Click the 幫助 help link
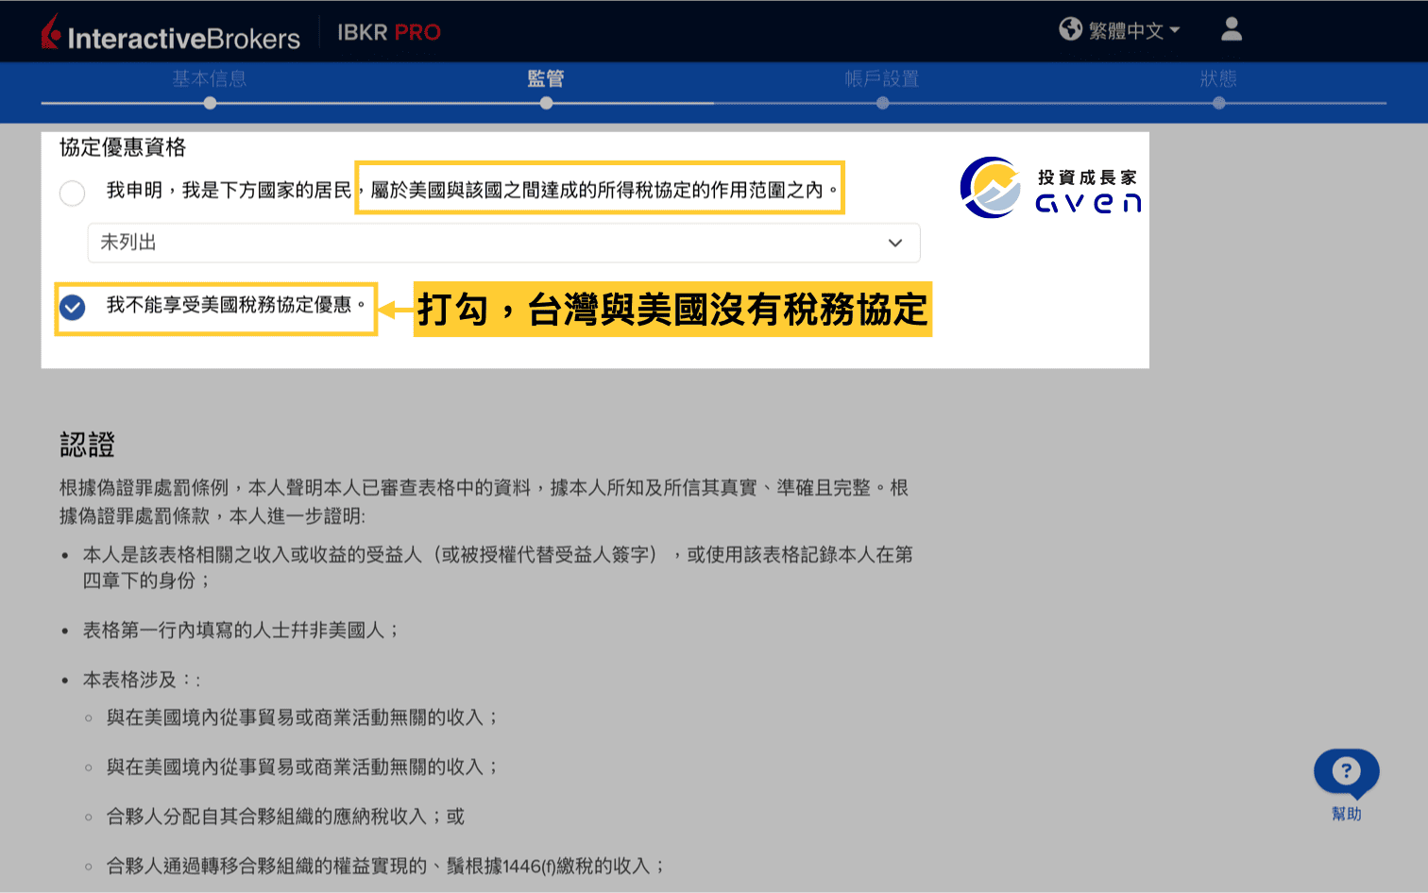The image size is (1428, 893). point(1346,814)
